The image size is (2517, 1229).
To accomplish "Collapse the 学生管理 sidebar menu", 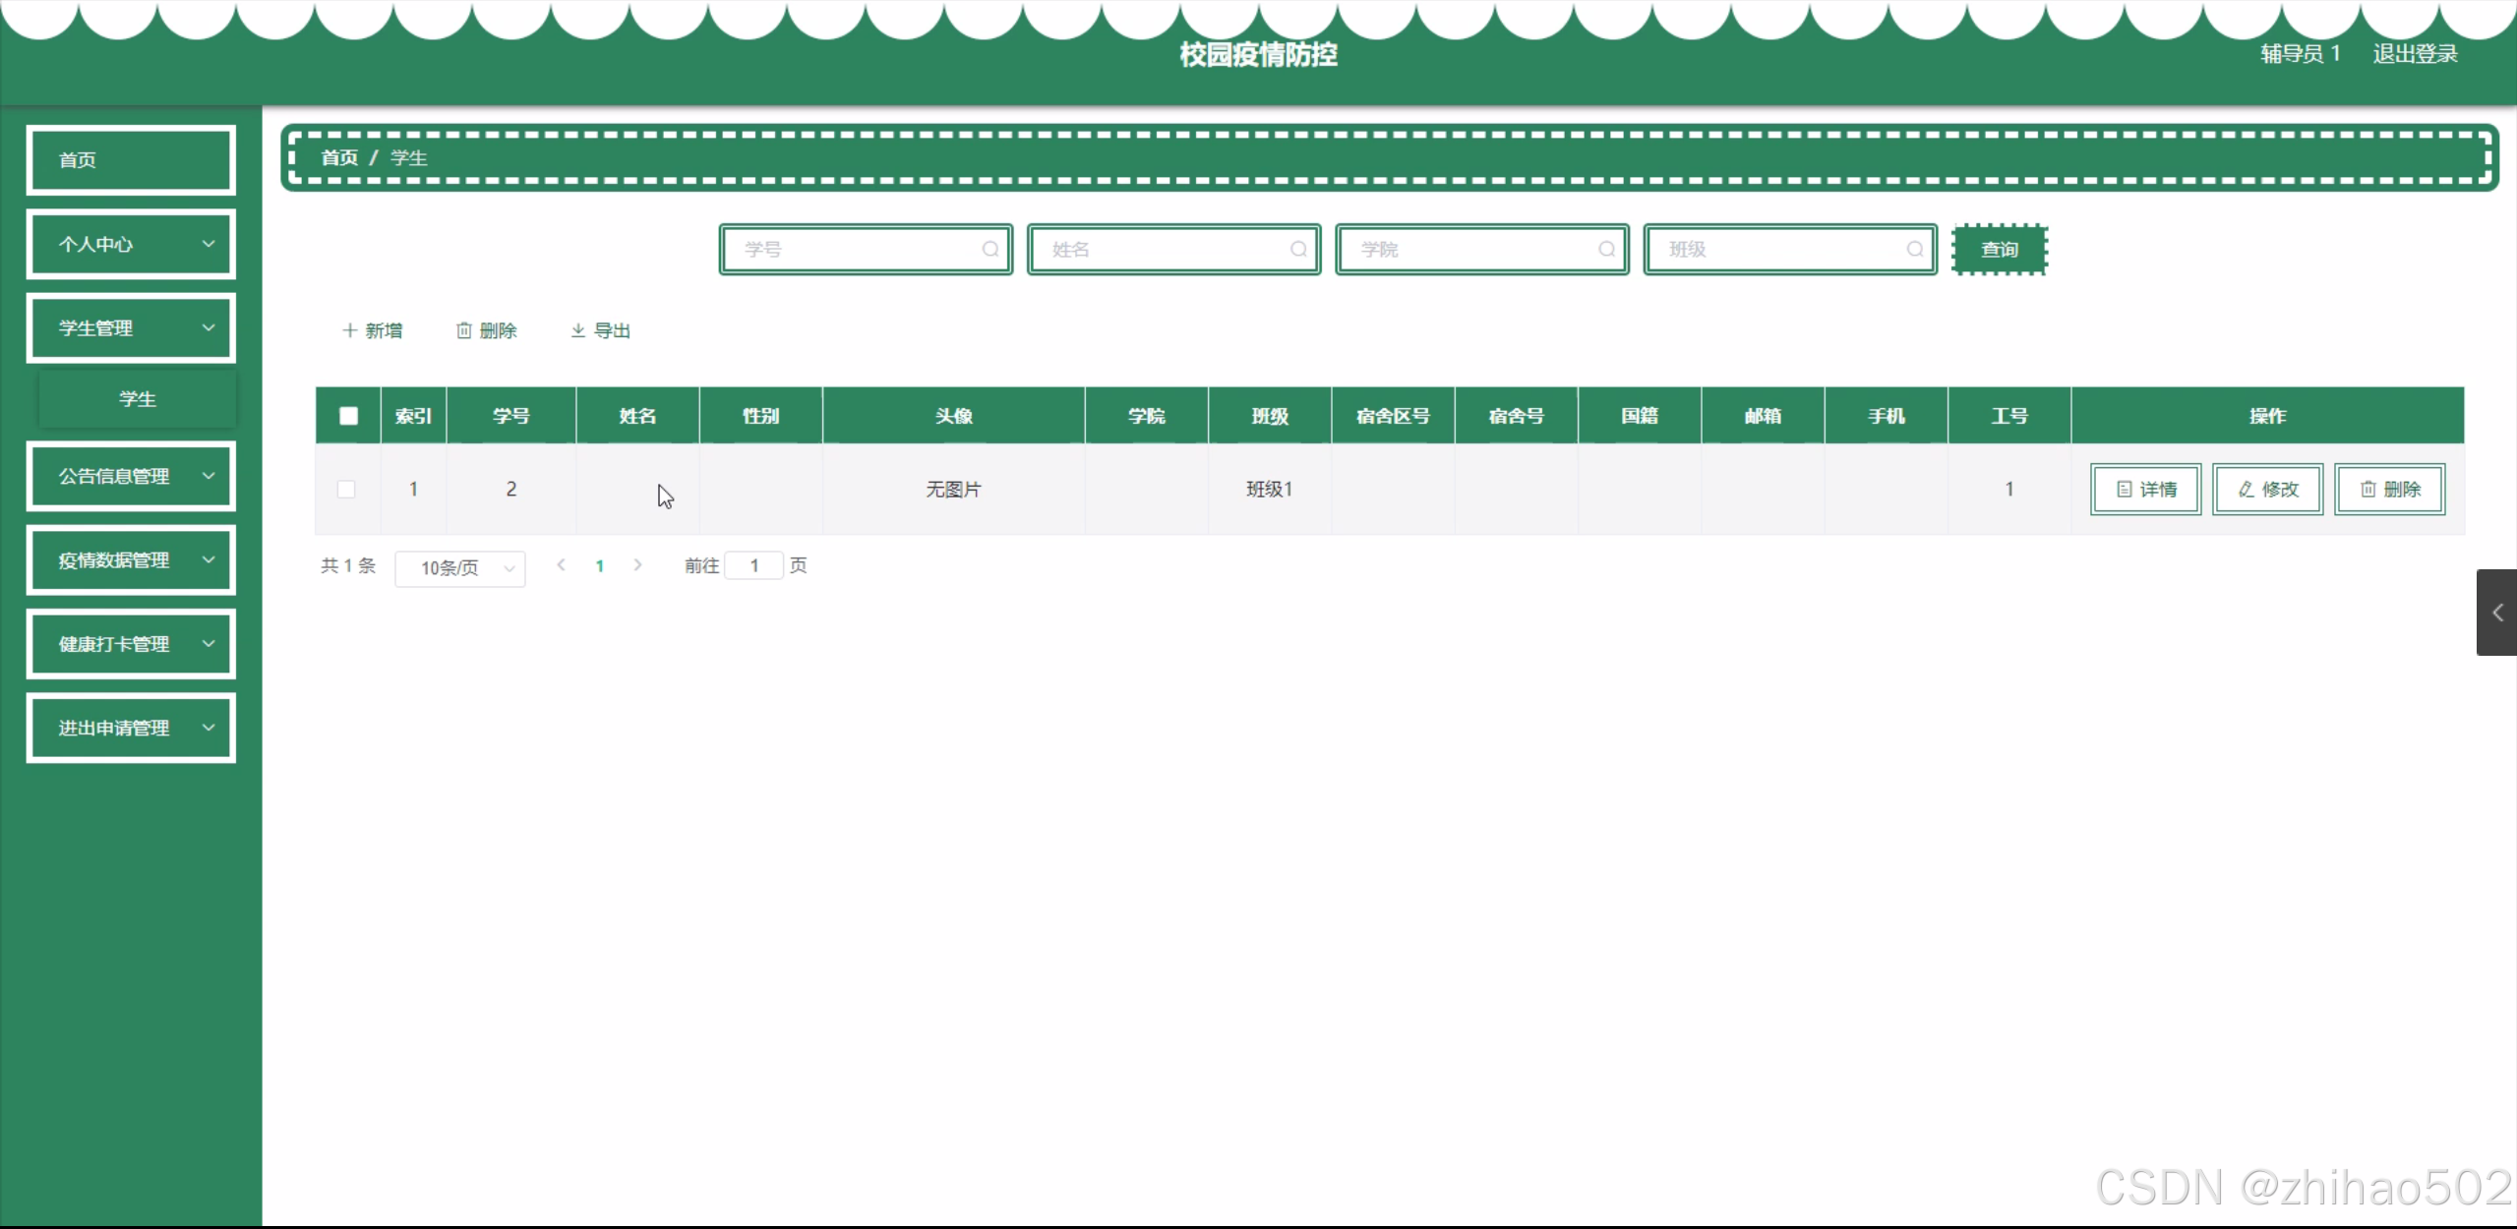I will point(131,328).
